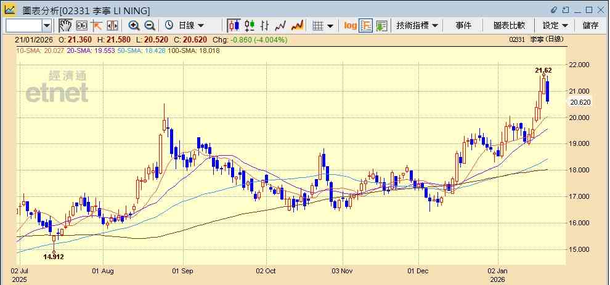Viewport: 610px width, 285px height.
Task: Select the hand pan tool
Action: (66, 26)
